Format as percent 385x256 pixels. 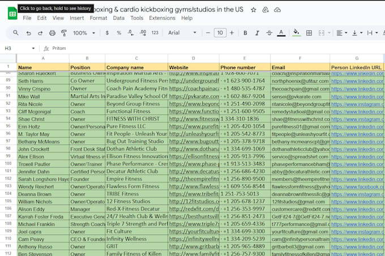pyautogui.click(x=119, y=33)
